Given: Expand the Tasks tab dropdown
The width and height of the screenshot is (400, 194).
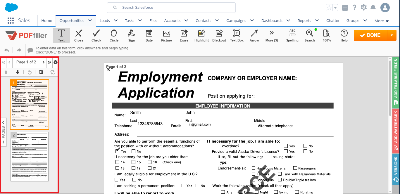Looking at the screenshot, I should tap(140, 20).
